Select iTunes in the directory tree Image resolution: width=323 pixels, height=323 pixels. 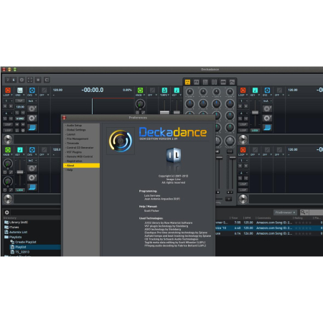pos(11,228)
